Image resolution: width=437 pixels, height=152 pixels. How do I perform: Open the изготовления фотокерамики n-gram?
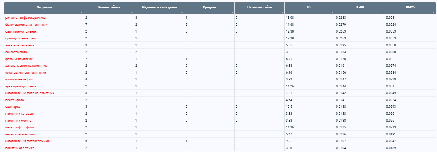(27, 141)
